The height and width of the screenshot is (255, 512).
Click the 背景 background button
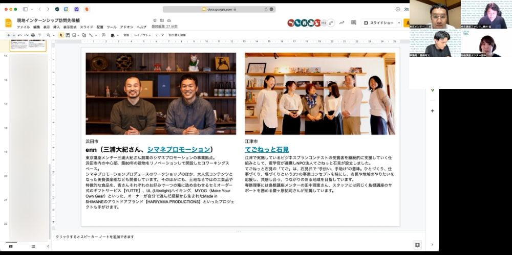pos(126,35)
